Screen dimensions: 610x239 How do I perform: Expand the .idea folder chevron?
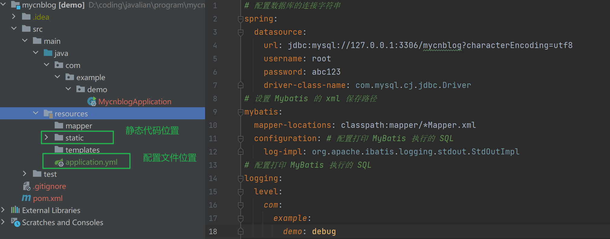tap(14, 16)
